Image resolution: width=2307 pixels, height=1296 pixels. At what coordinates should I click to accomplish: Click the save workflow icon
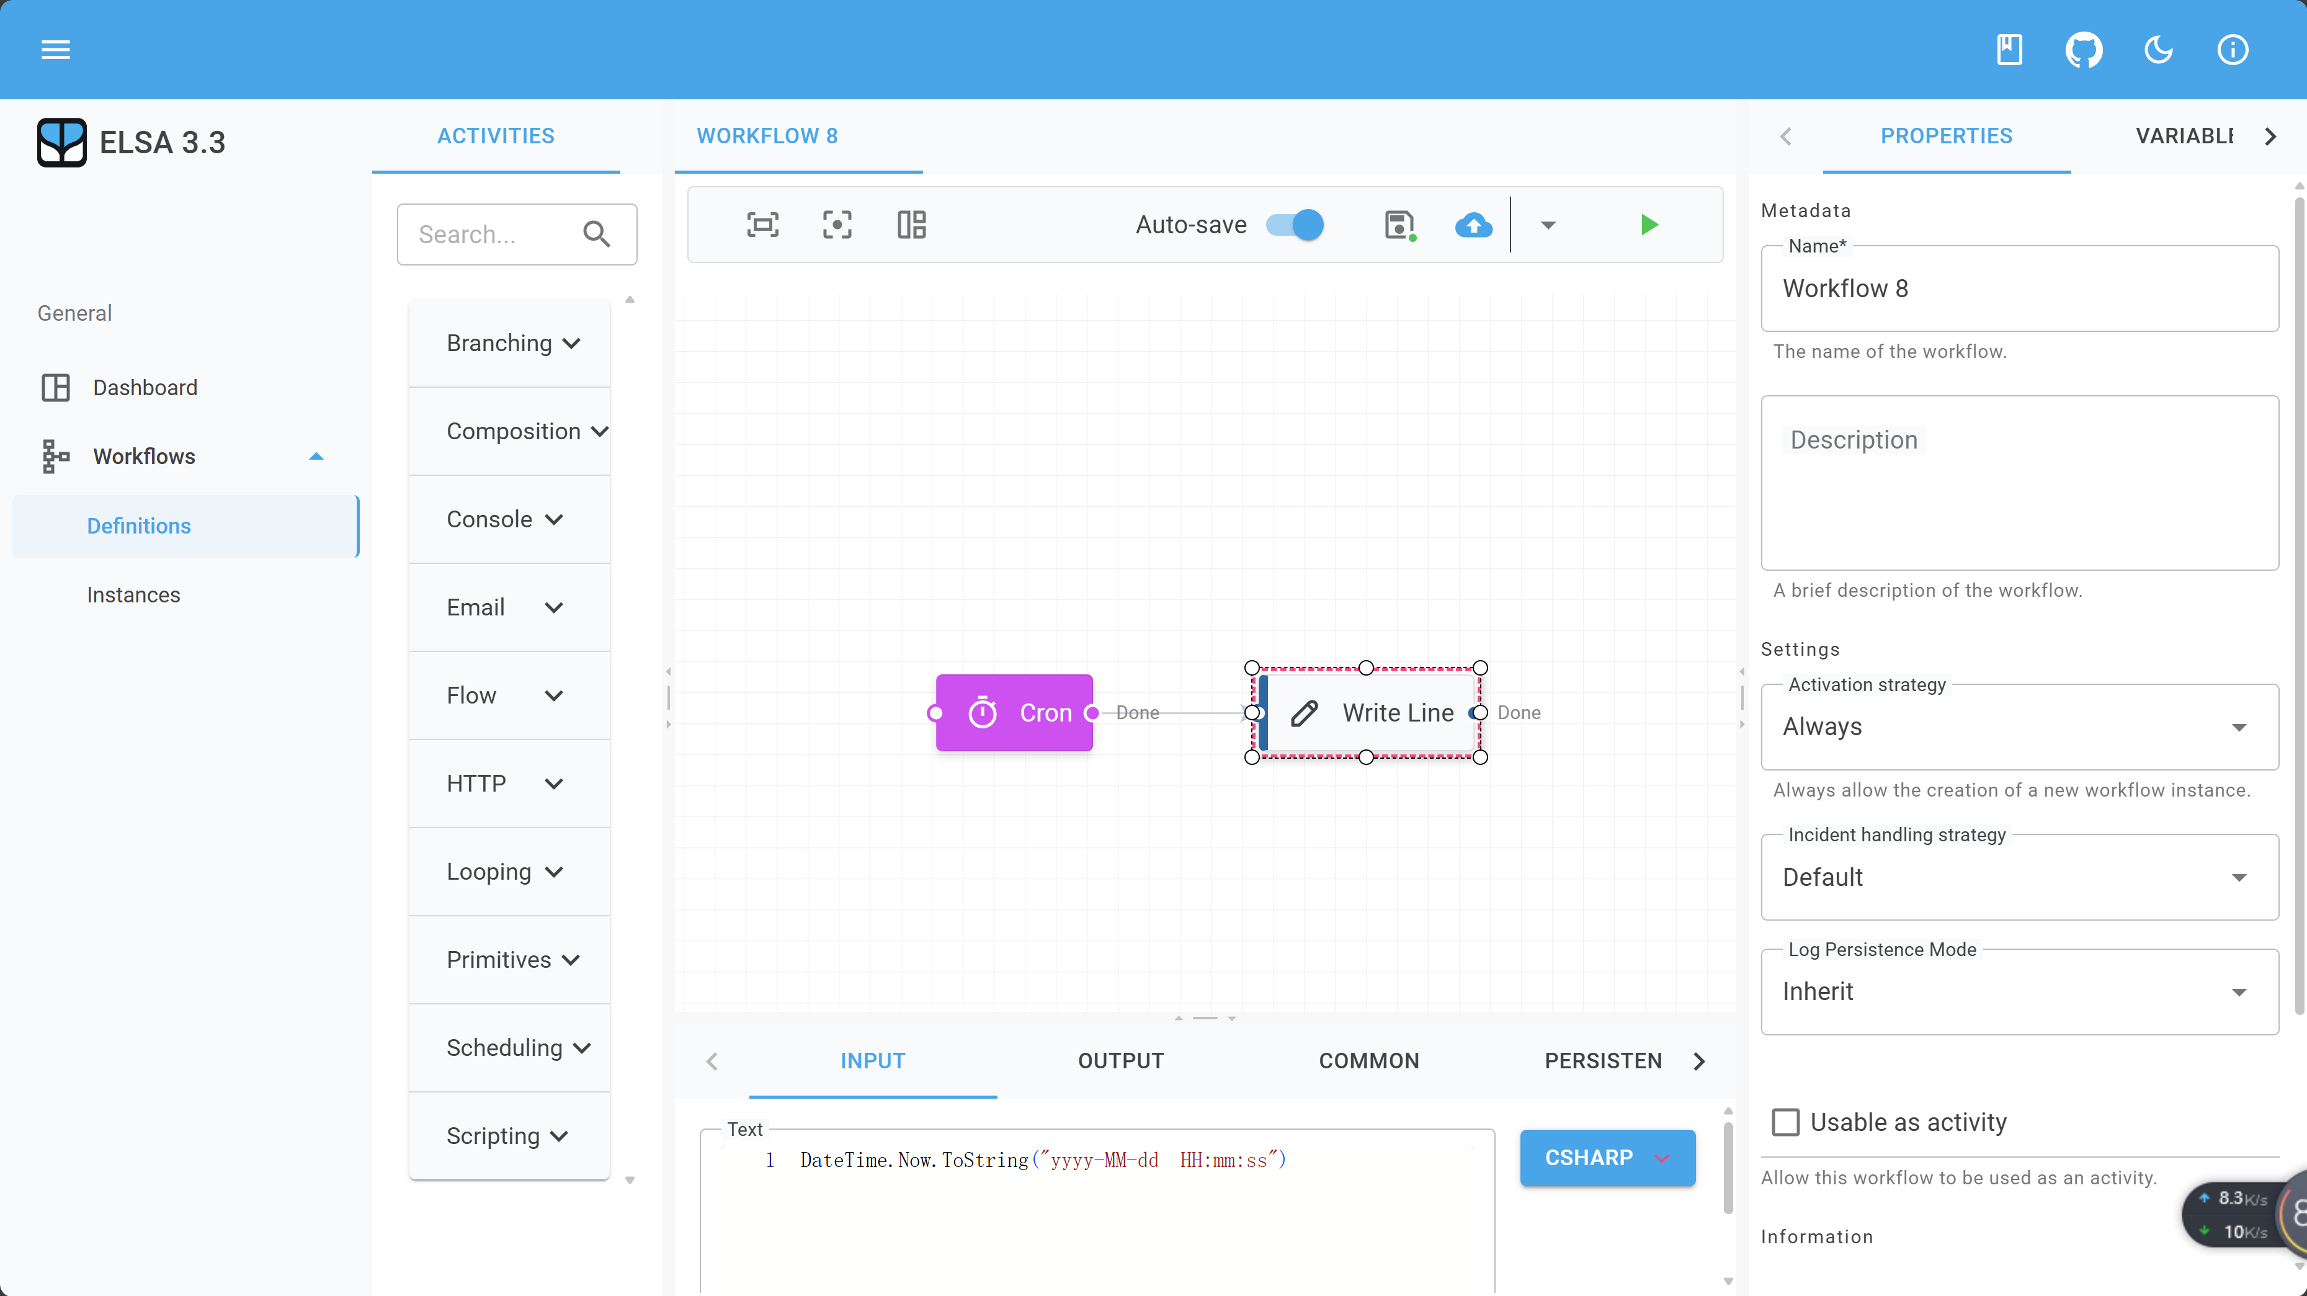coord(1398,225)
